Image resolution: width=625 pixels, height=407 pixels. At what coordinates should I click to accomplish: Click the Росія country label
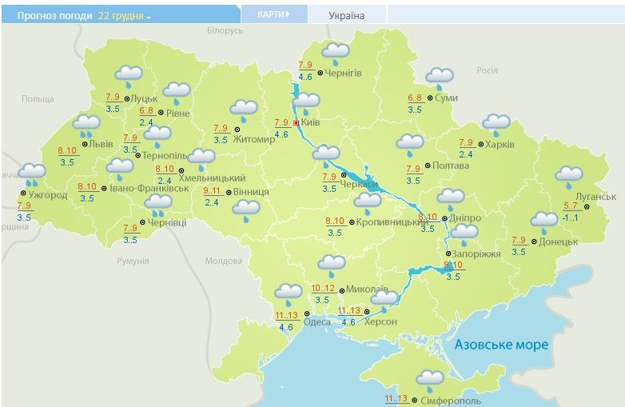[487, 70]
